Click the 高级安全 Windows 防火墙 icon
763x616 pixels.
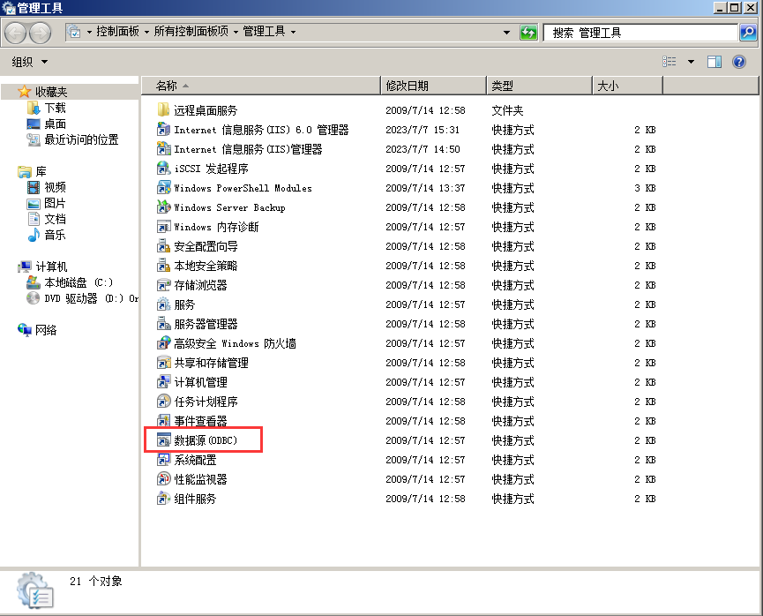(163, 343)
